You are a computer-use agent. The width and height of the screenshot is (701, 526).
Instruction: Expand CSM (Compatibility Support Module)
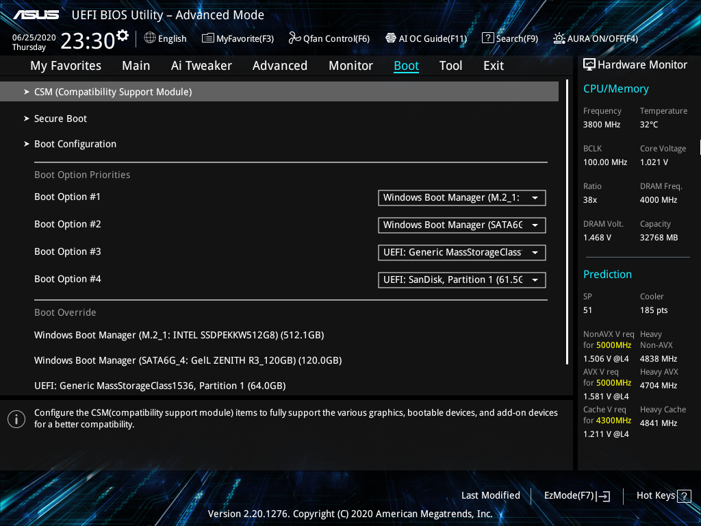point(279,92)
